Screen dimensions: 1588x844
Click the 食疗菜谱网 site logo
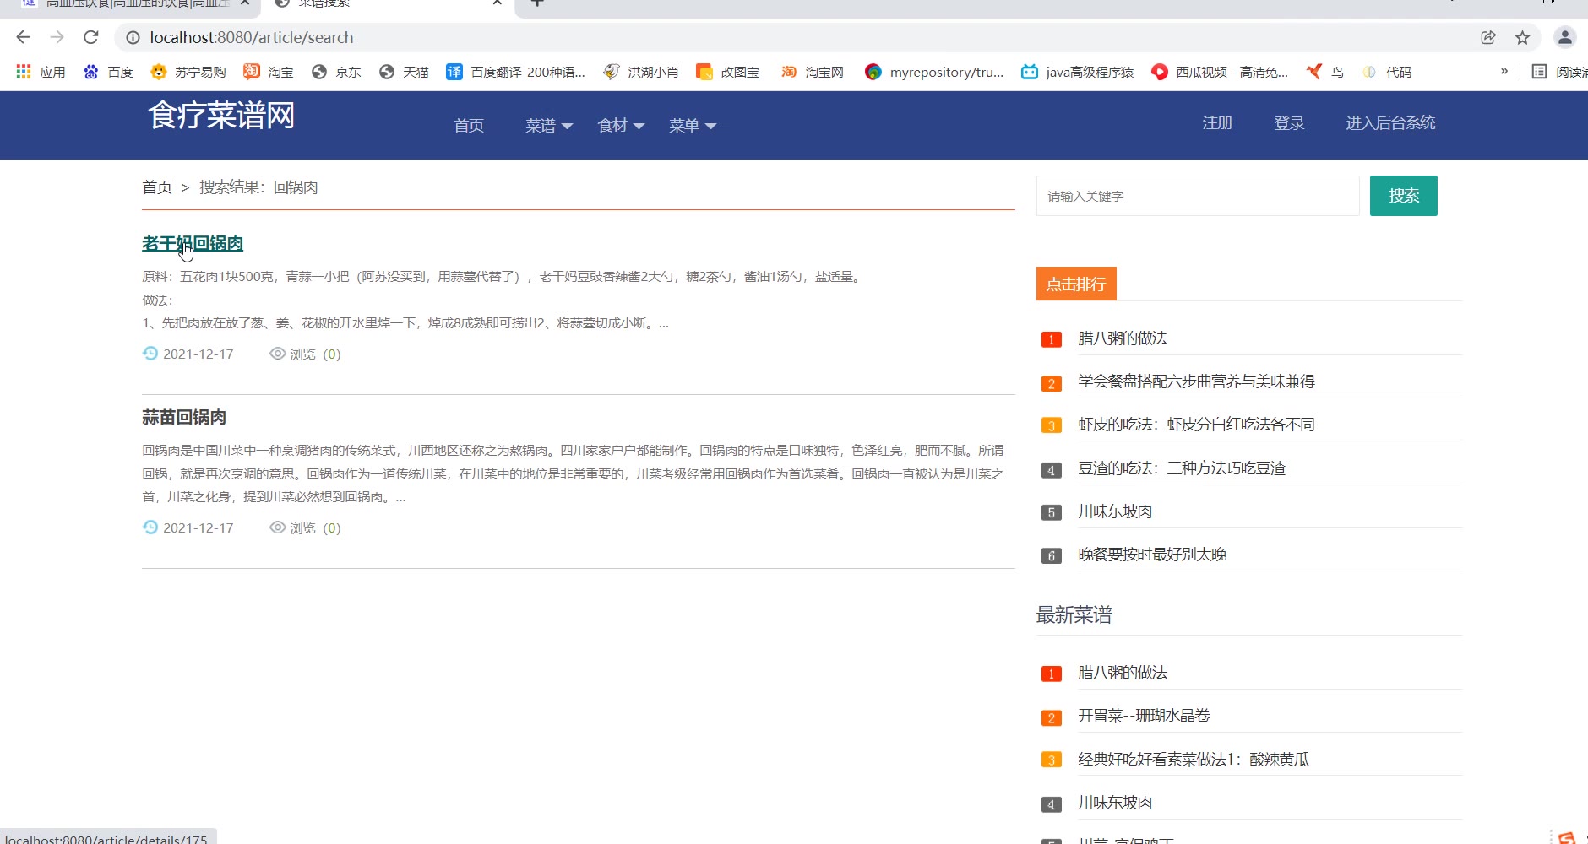(x=221, y=116)
